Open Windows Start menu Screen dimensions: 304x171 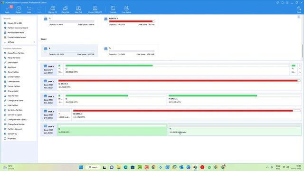coord(81,167)
